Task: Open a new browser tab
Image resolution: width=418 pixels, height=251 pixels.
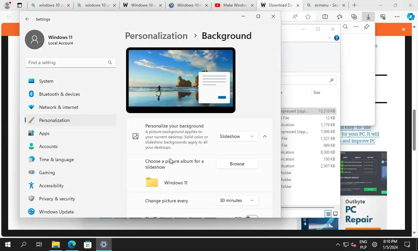Action: (354, 5)
